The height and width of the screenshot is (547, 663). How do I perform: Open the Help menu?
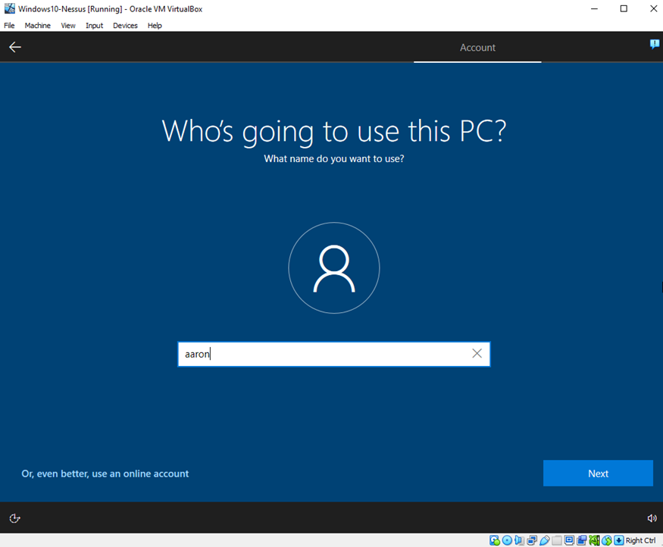click(x=155, y=26)
